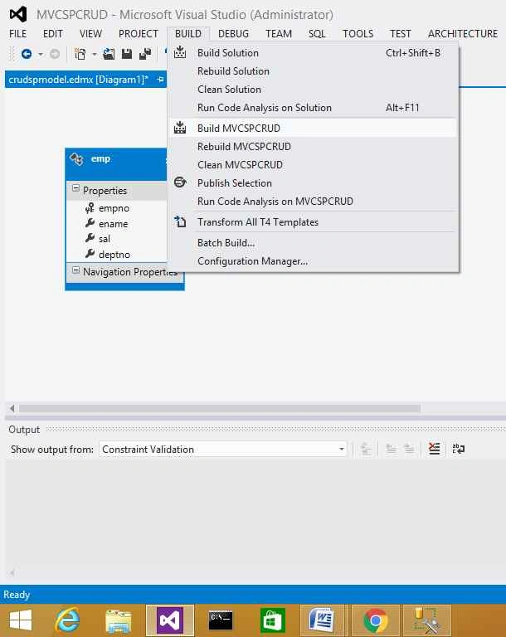Click the emp entity type icon

point(77,158)
